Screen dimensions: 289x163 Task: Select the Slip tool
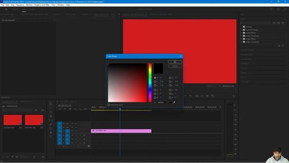point(51,120)
